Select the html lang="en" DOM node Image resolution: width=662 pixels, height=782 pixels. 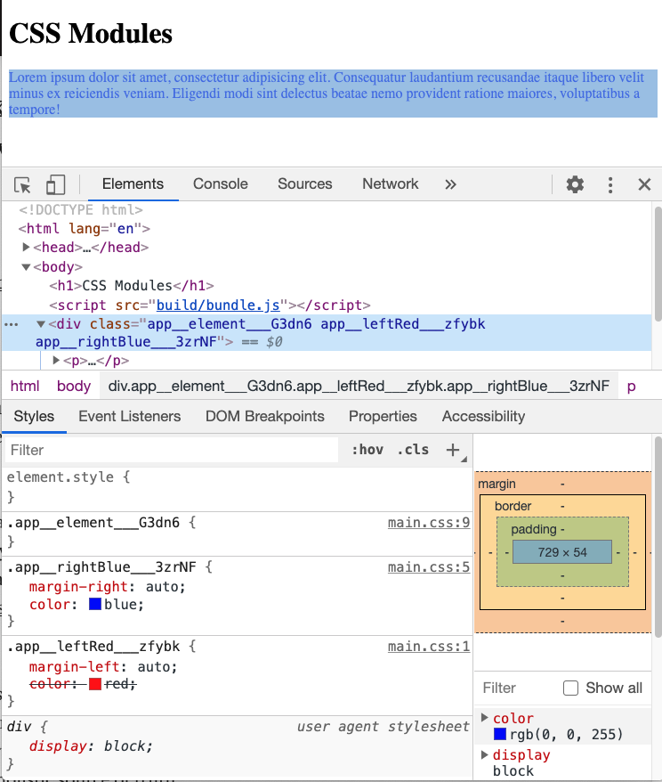(85, 229)
